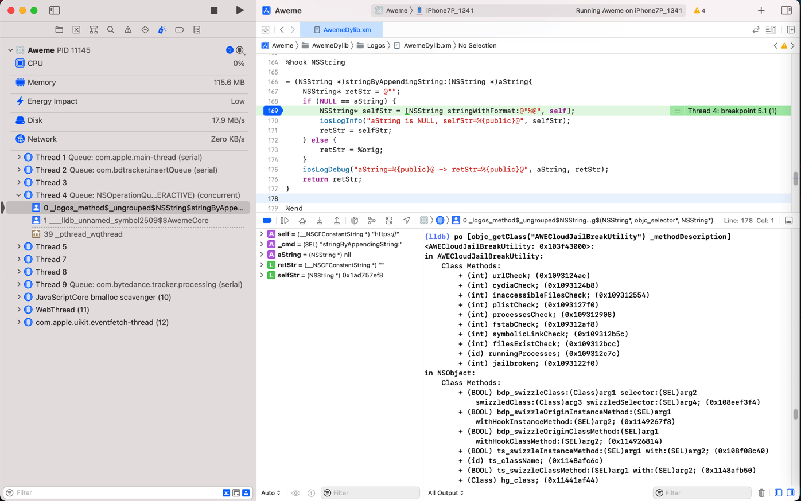Click No Selection in breadcrumb
This screenshot has height=501, width=801.
(x=477, y=45)
